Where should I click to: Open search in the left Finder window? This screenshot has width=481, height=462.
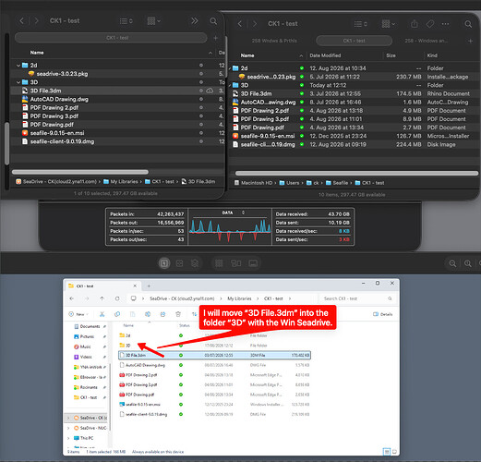click(x=213, y=21)
